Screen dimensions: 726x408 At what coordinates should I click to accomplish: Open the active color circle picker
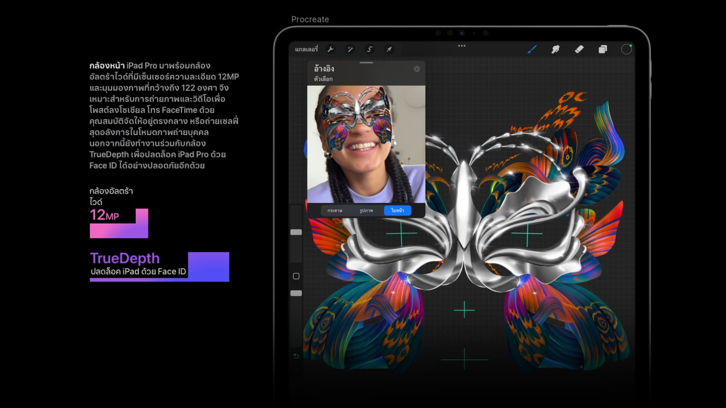pyautogui.click(x=626, y=49)
